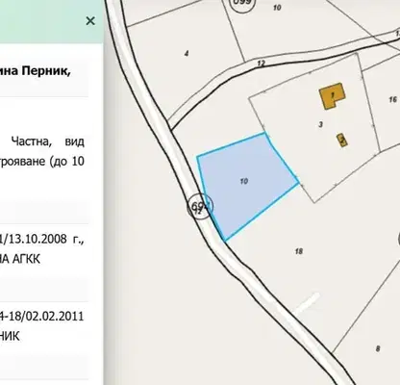The image size is (400, 385).
Task: Select parcel label 3 on map
Action: [320, 124]
